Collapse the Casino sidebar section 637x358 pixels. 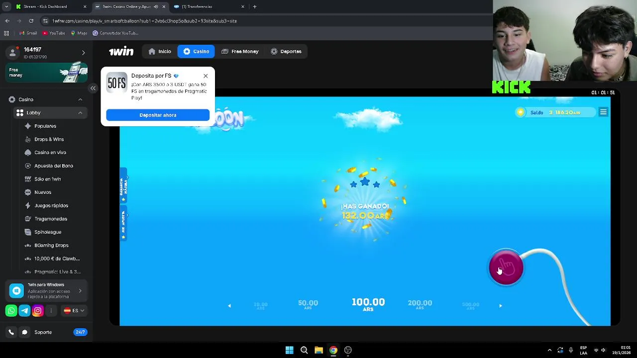(x=80, y=99)
